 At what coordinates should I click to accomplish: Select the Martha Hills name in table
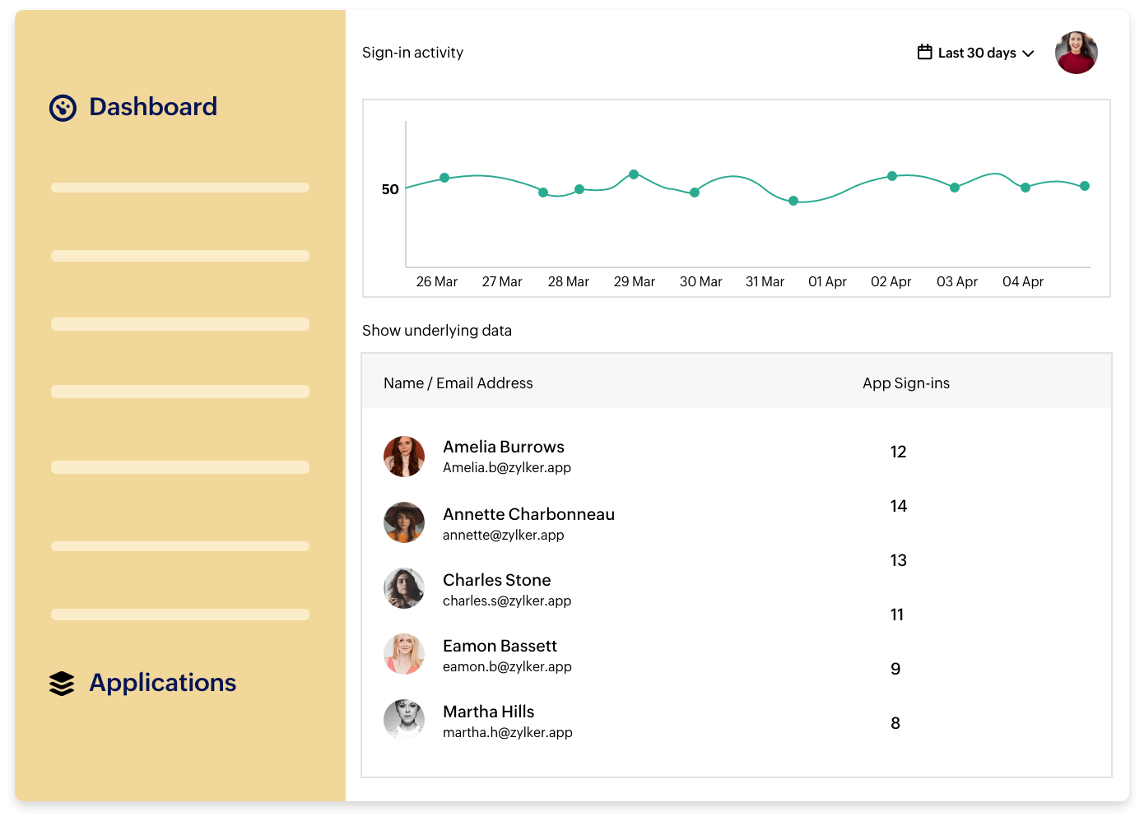tap(488, 712)
